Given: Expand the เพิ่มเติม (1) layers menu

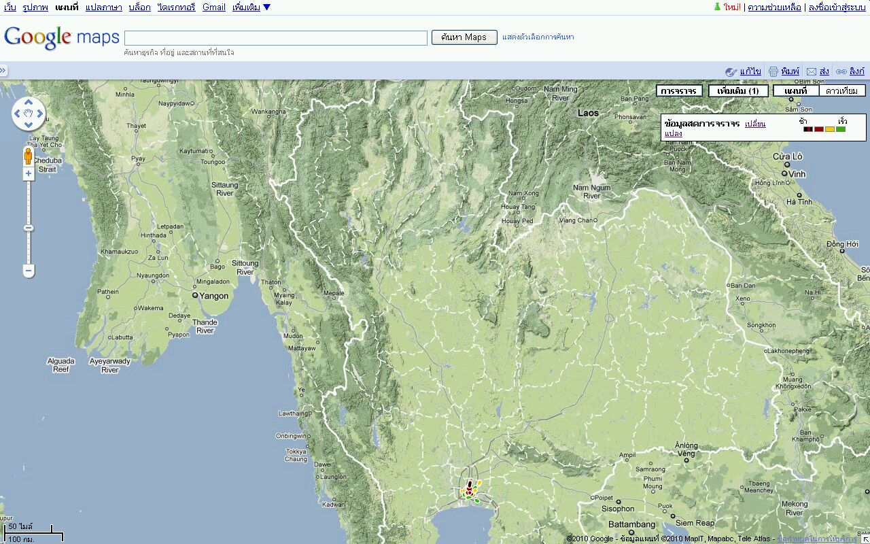Looking at the screenshot, I should pyautogui.click(x=737, y=91).
